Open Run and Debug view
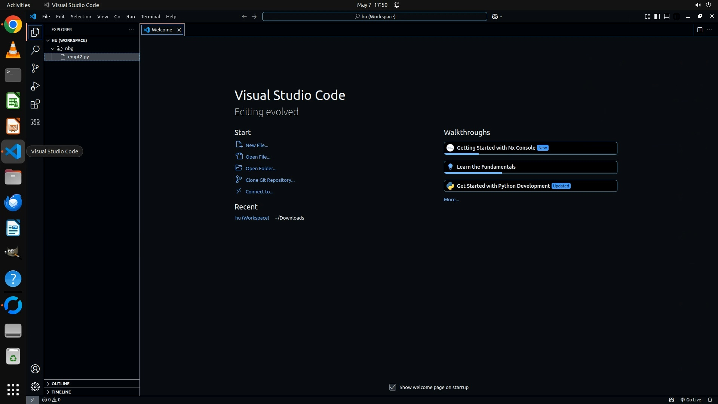This screenshot has width=718, height=404. 35,86
